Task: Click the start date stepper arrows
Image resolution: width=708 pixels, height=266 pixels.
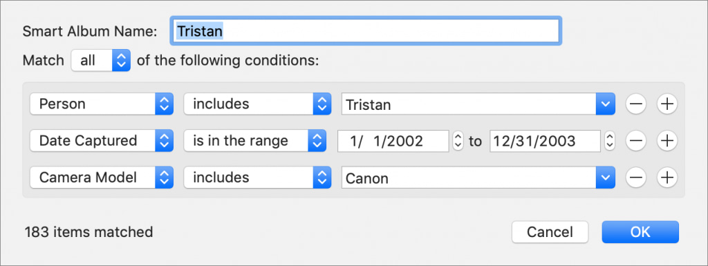Action: click(458, 141)
